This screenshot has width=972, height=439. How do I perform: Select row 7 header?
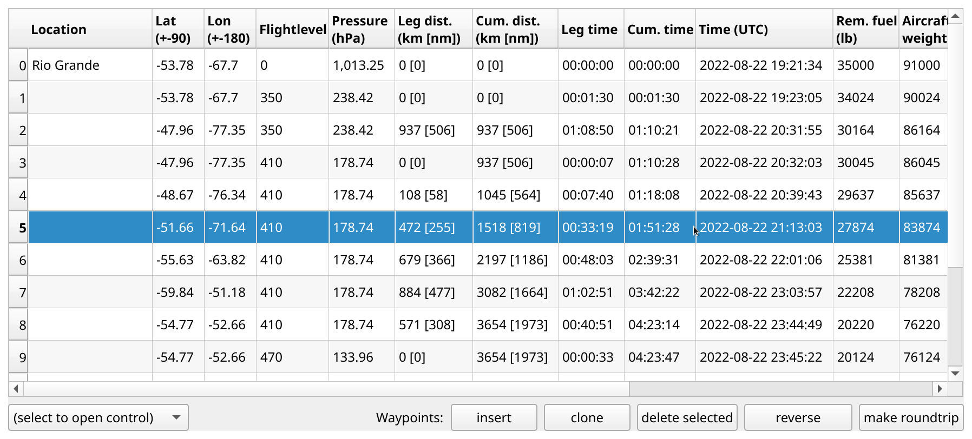point(19,292)
